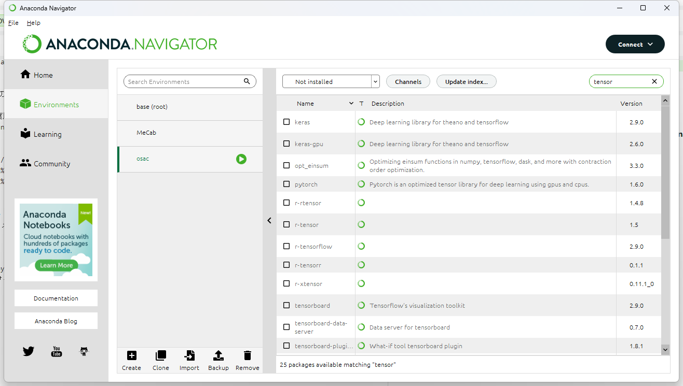
Task: Check the opt_einsum package checkbox
Action: (286, 165)
